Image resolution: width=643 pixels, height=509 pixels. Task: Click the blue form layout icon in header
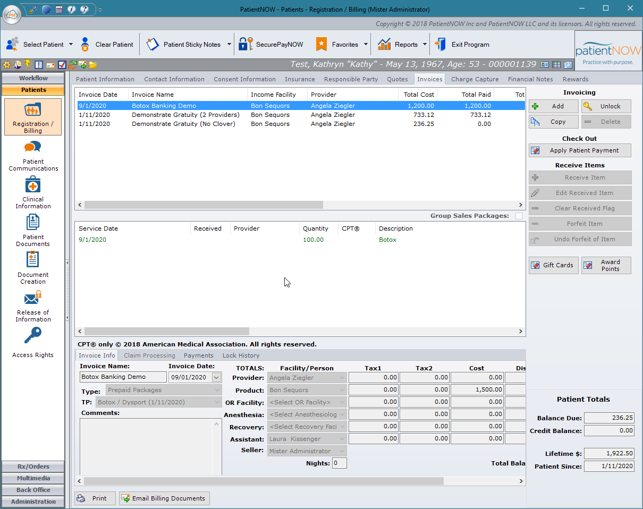point(568,65)
